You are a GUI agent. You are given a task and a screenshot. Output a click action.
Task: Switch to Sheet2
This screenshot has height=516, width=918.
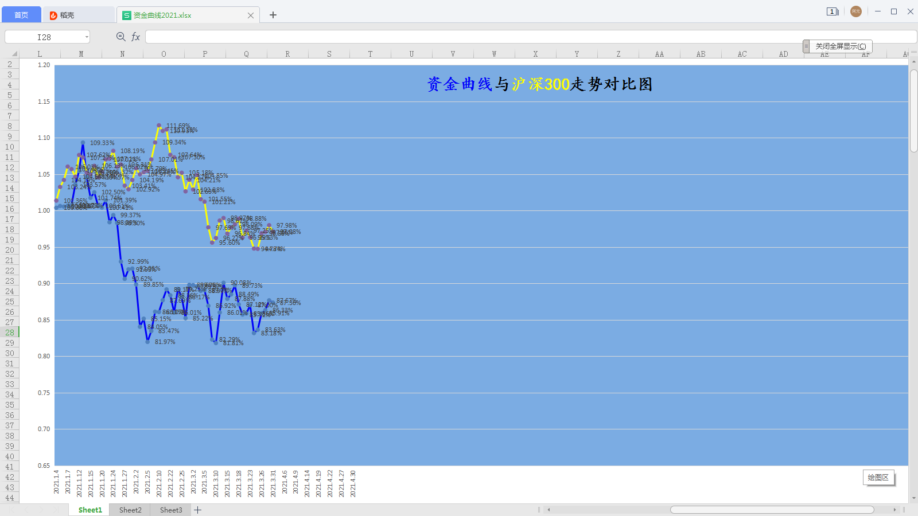(x=130, y=510)
